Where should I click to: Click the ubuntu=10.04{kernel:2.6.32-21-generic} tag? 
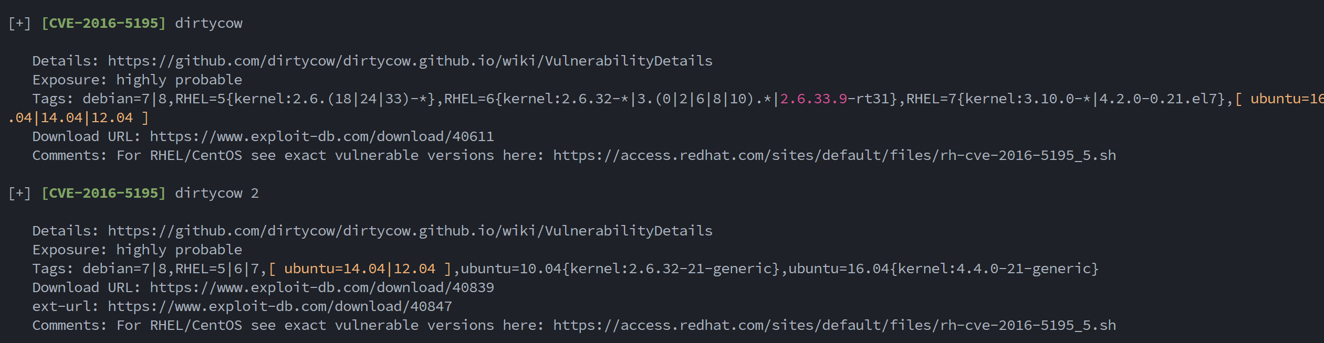620,269
